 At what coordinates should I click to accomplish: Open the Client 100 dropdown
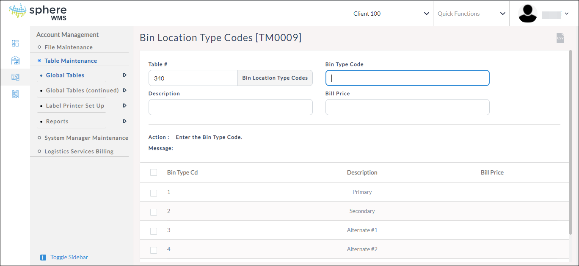pos(391,14)
